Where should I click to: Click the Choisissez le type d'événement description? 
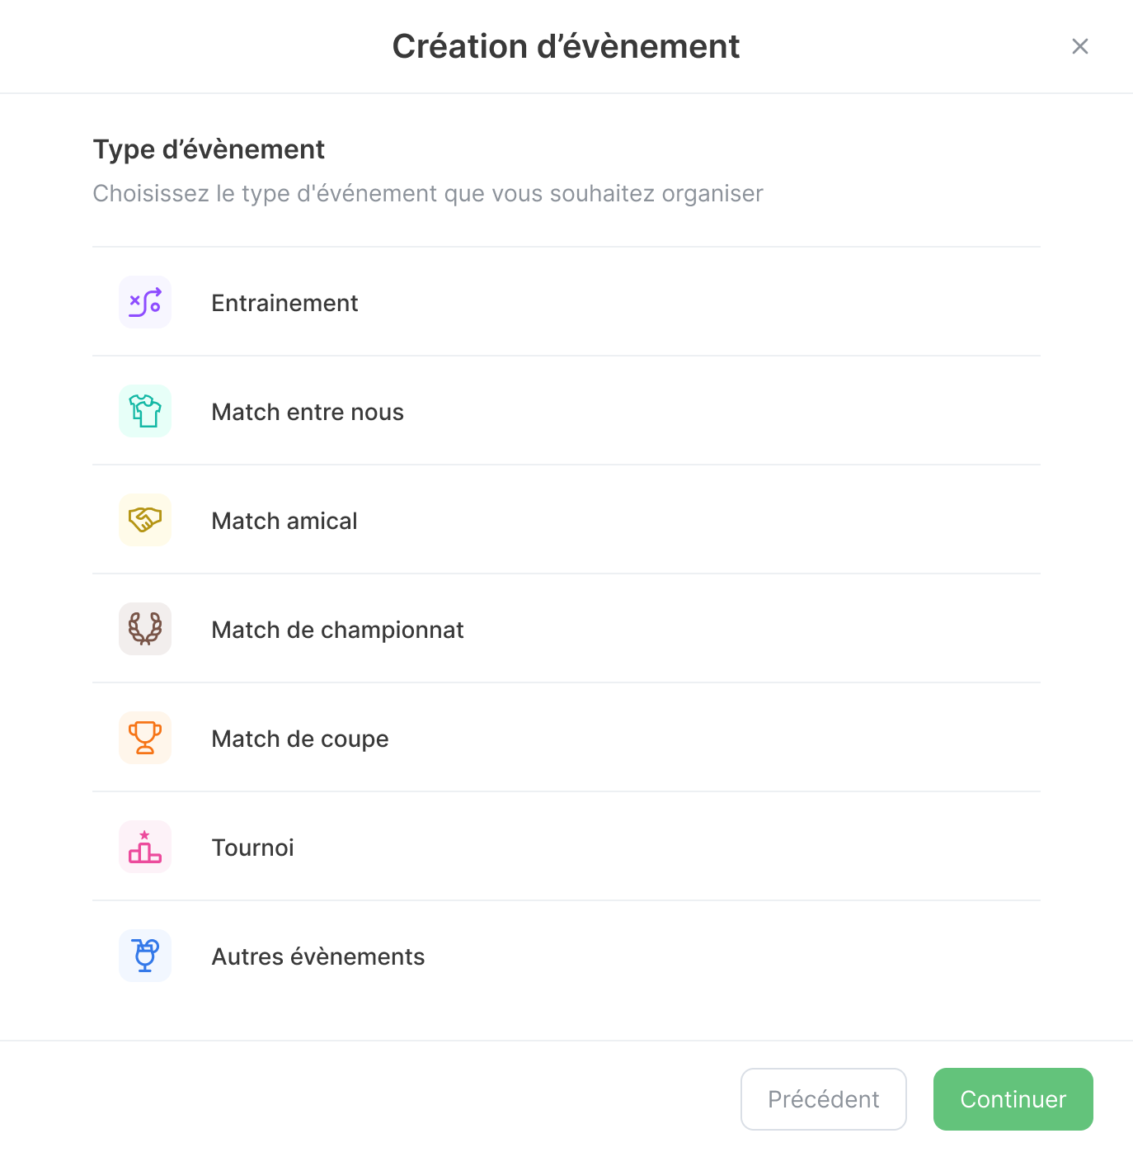(x=428, y=193)
